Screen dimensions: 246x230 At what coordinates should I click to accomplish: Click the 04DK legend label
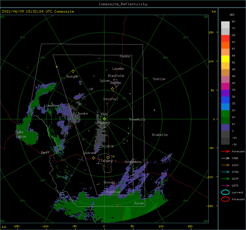[x=235, y=158]
